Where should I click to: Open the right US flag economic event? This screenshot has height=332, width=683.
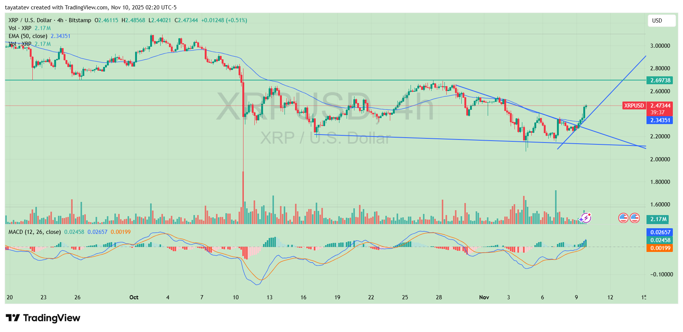(x=635, y=218)
